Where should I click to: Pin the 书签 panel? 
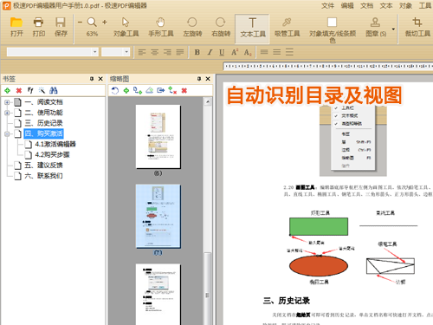[92, 79]
